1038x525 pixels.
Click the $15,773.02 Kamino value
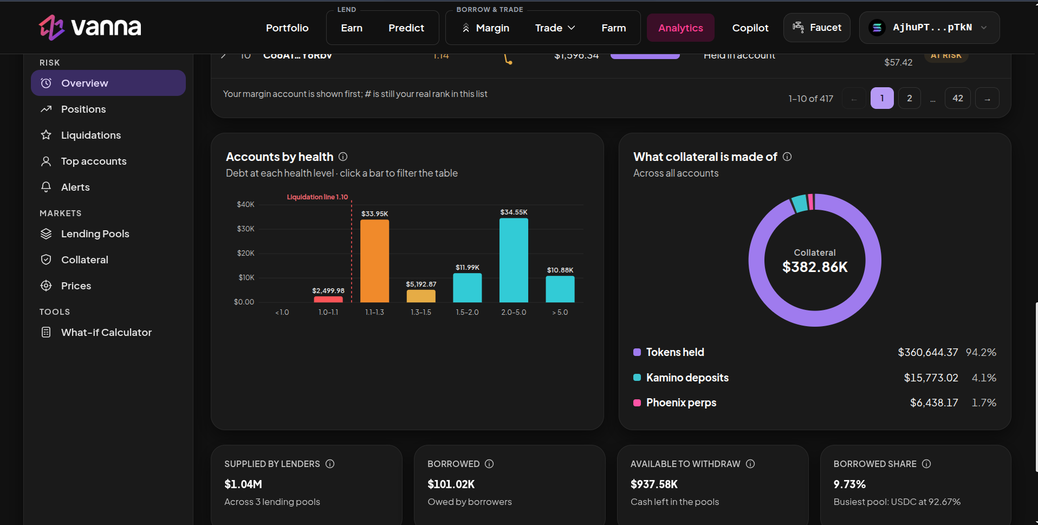click(x=931, y=378)
